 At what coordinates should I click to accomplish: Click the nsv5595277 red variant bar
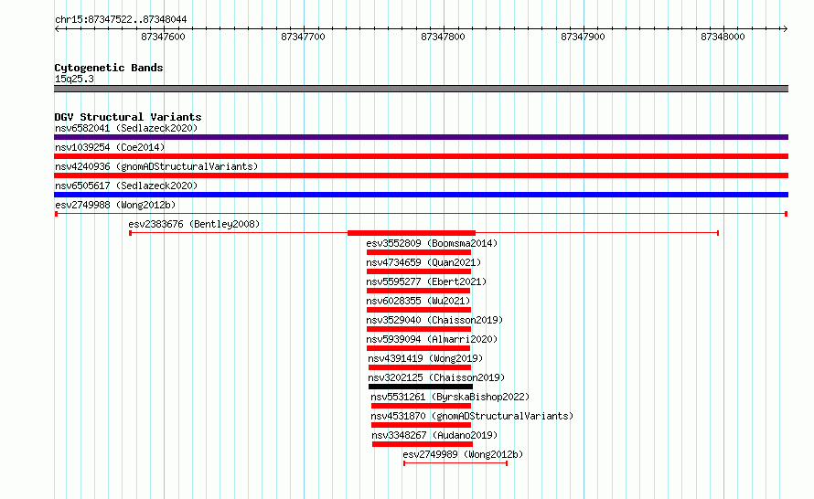click(x=418, y=291)
